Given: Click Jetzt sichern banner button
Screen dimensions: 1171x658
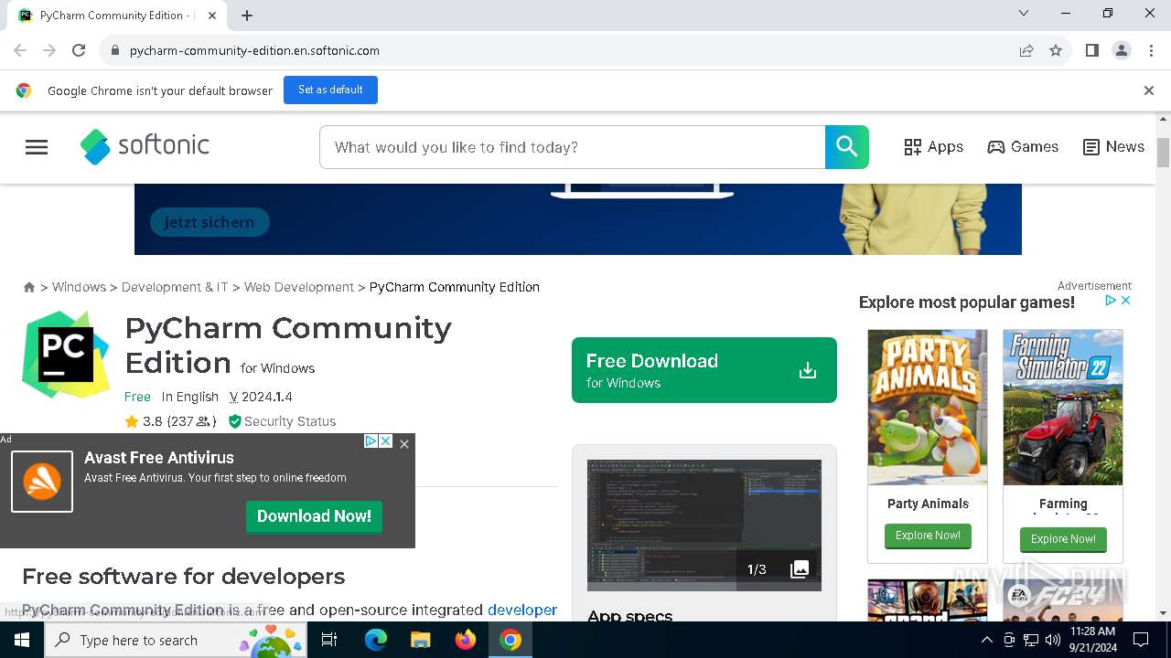Looking at the screenshot, I should [x=209, y=222].
